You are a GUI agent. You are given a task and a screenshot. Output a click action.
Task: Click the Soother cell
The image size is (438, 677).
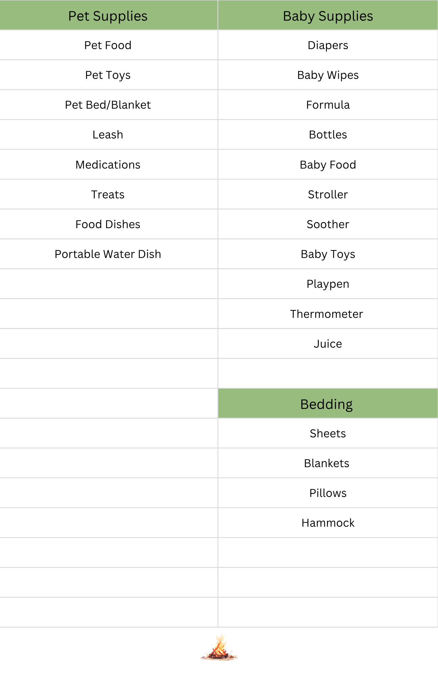click(328, 224)
